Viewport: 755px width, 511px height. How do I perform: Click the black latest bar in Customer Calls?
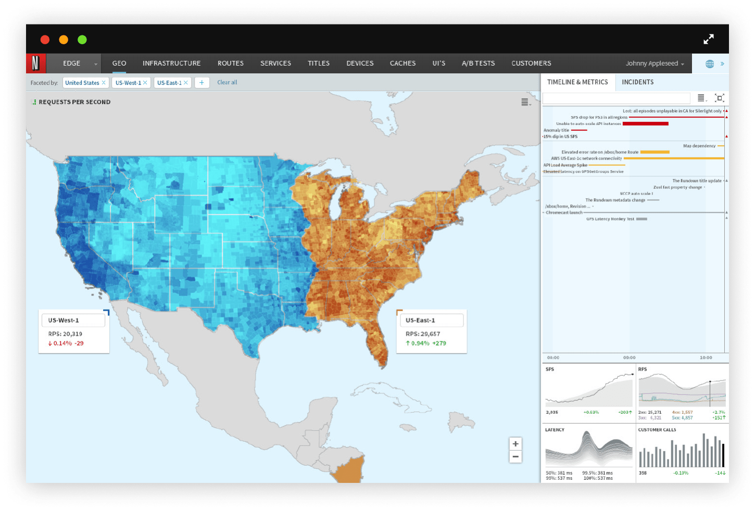723,455
